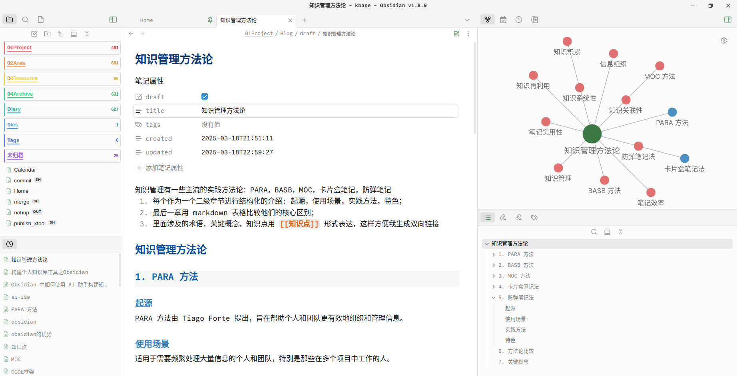
Task: Click the green 知识管理方法论 graph node
Action: pyautogui.click(x=592, y=134)
